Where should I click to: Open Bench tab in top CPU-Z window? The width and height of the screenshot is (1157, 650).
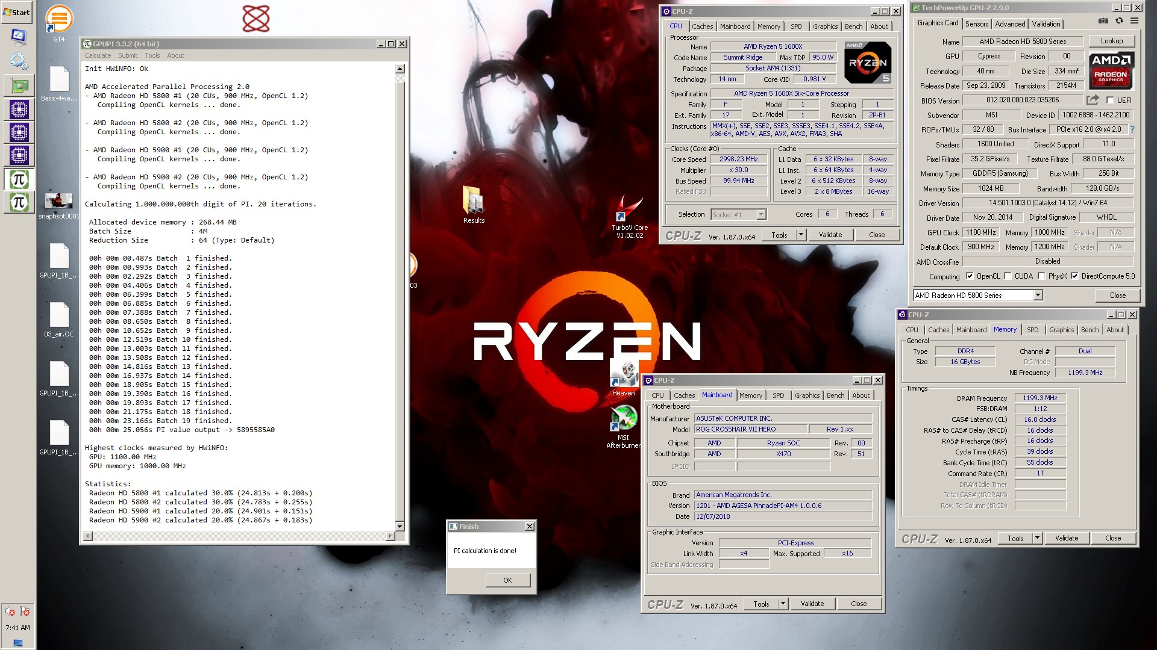[853, 26]
